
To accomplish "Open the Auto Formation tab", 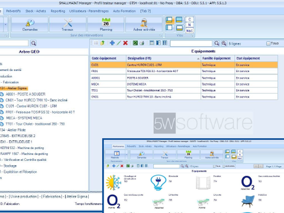I will (x=124, y=11).
